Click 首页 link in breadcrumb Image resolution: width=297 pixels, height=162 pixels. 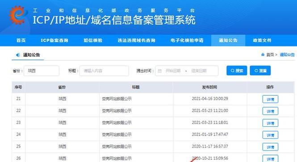click(270, 55)
